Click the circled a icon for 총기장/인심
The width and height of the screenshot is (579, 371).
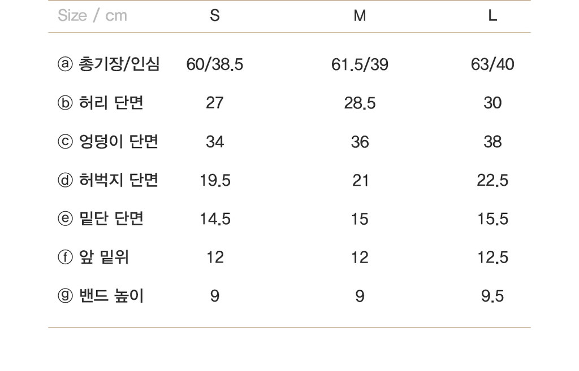(x=65, y=64)
